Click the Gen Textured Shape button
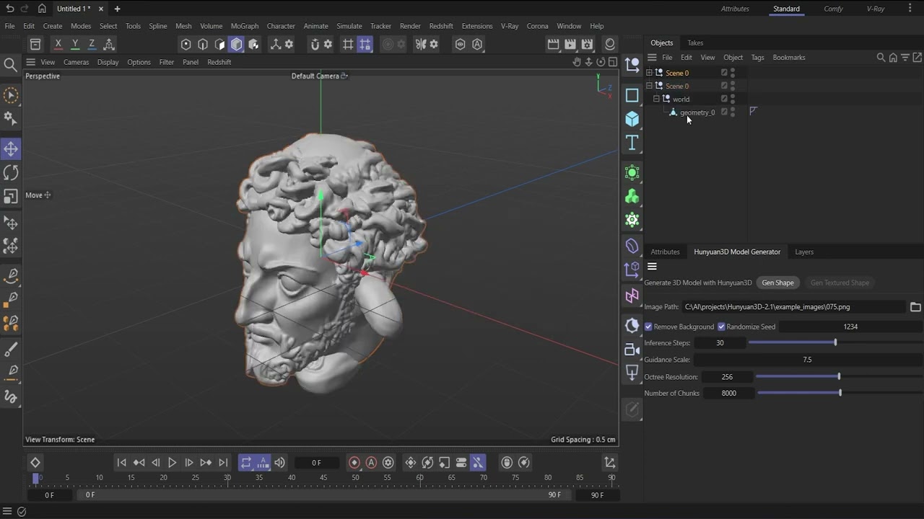Image resolution: width=924 pixels, height=519 pixels. point(840,283)
